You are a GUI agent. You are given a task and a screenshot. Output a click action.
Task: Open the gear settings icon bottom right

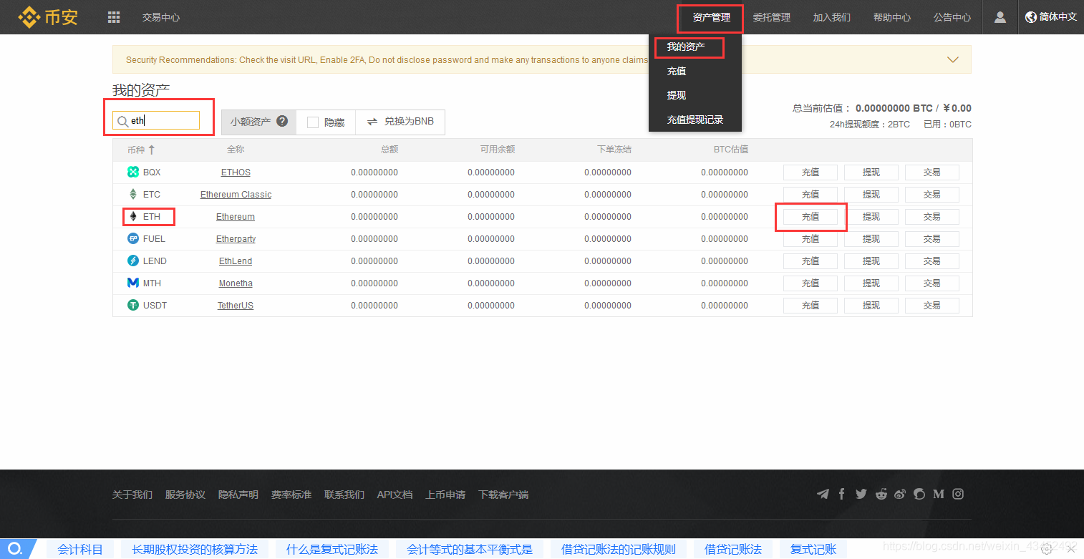pos(1046,549)
